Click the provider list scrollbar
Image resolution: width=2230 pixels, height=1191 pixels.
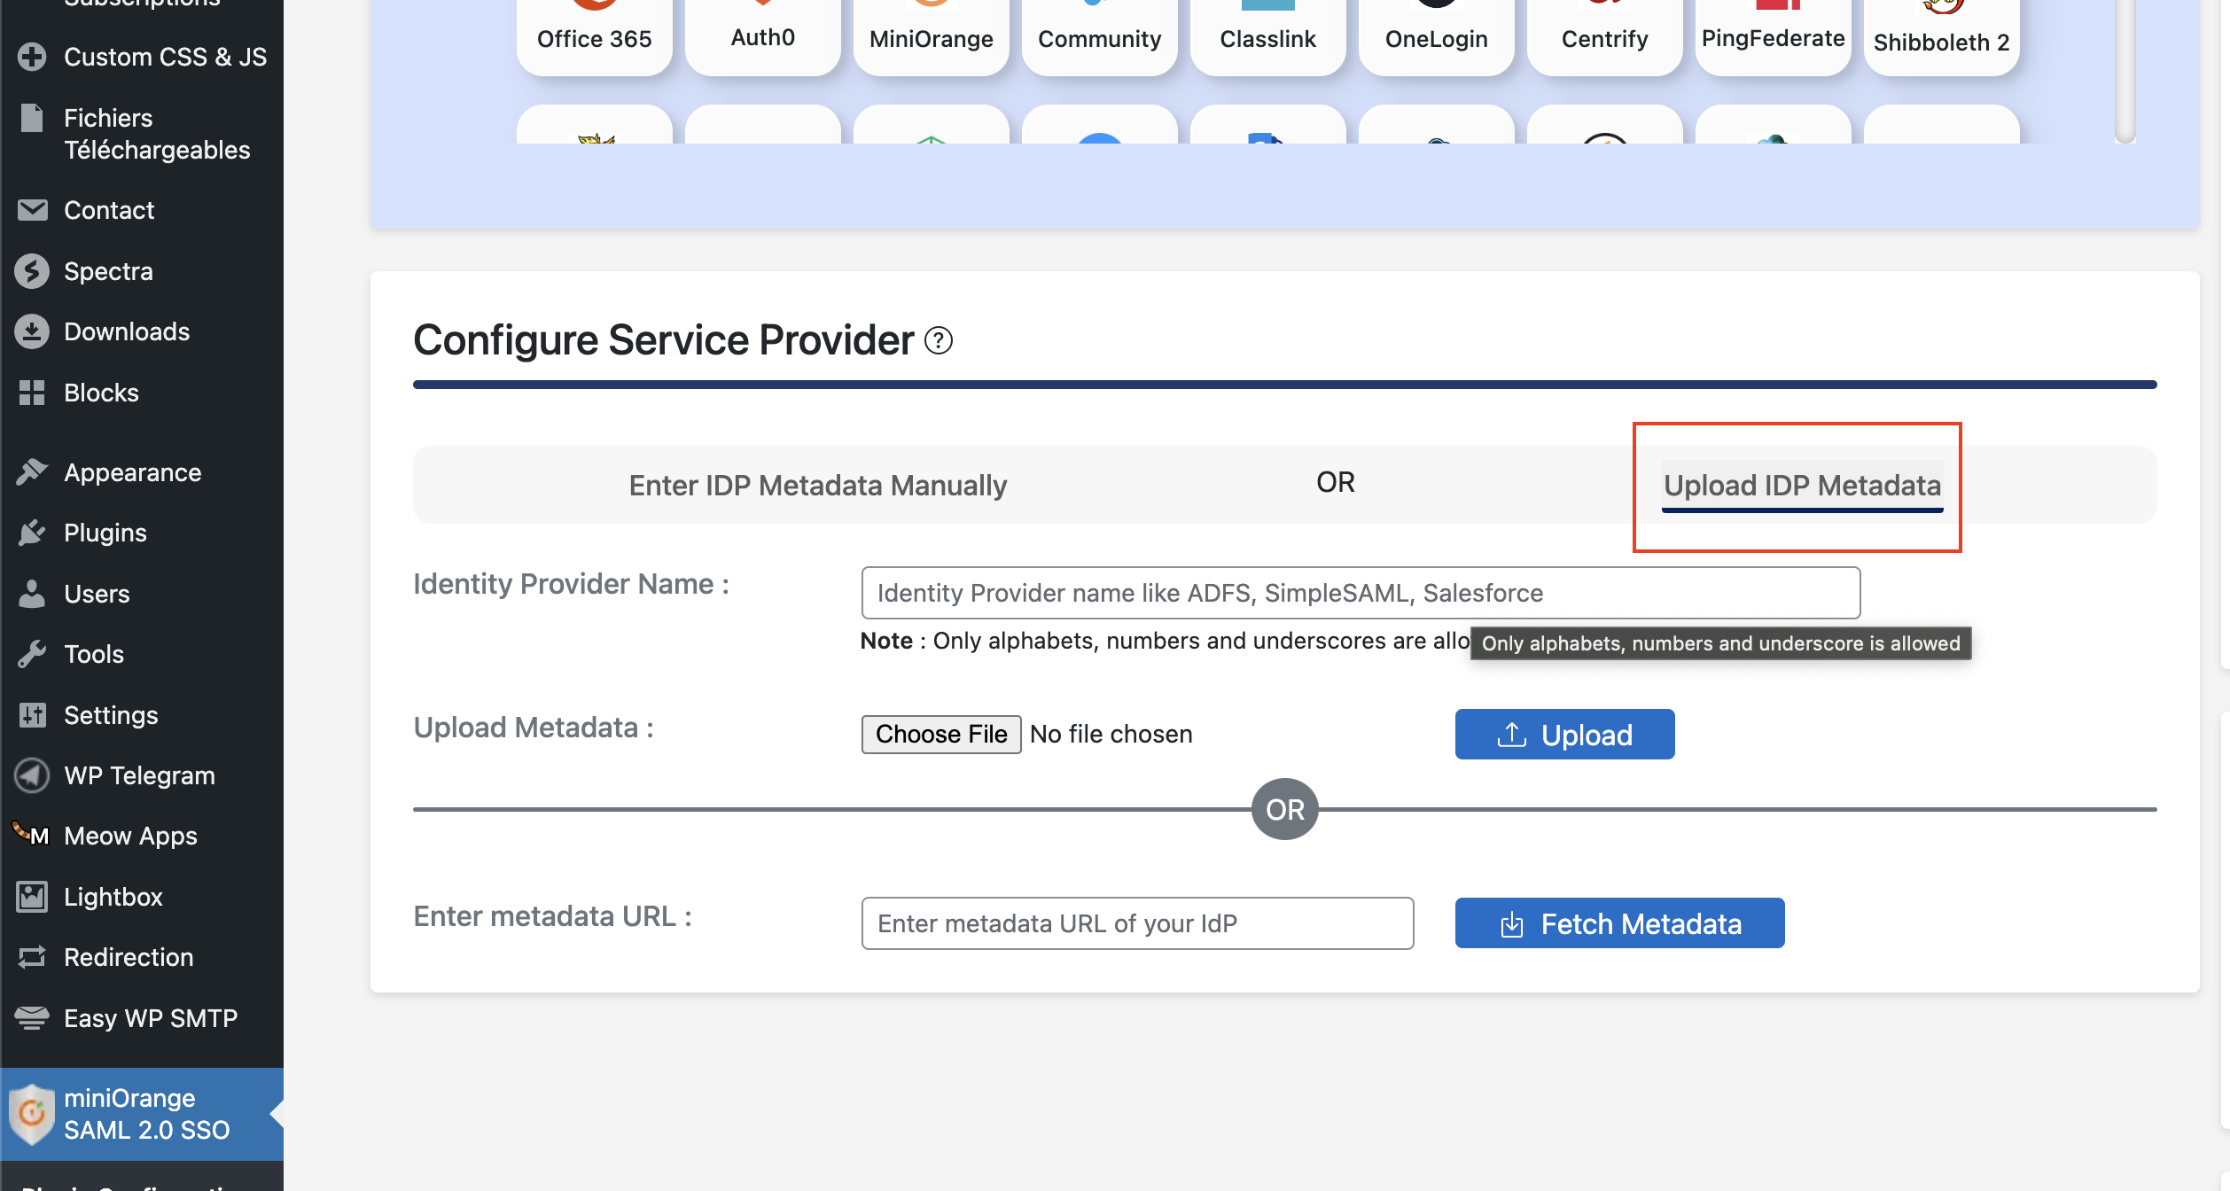tap(2125, 71)
